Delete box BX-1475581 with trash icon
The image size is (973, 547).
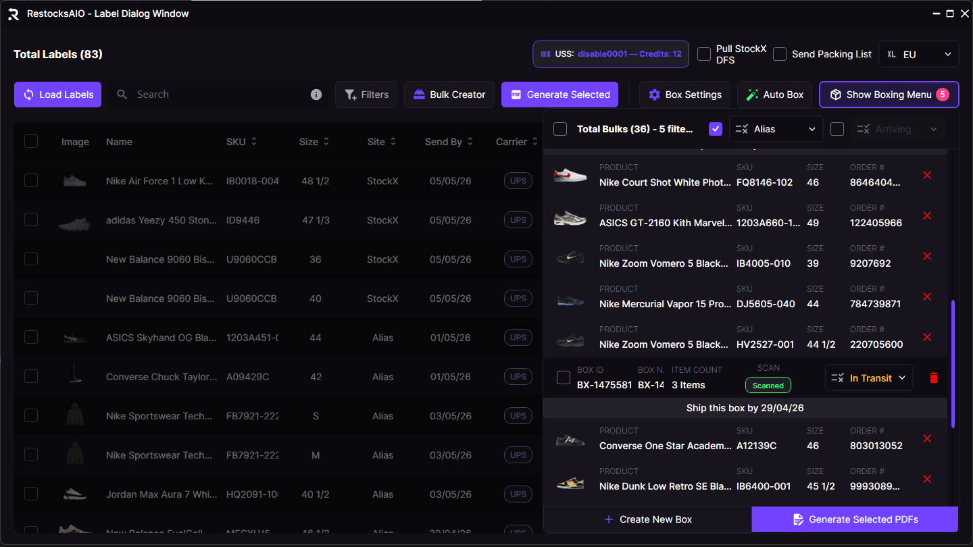coord(934,378)
